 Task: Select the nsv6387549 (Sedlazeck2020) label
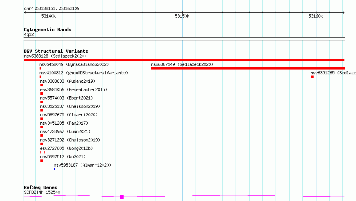pos(182,64)
